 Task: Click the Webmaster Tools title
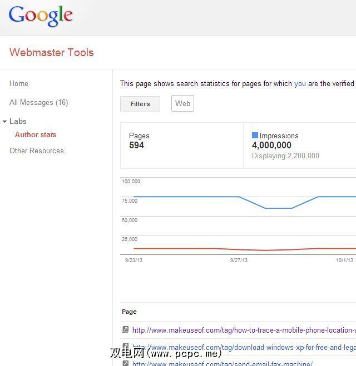[51, 53]
